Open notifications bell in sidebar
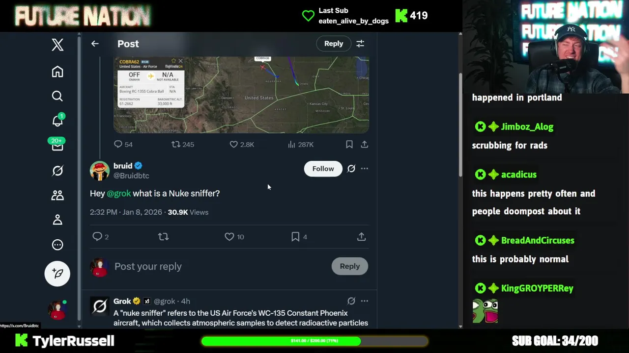Image resolution: width=629 pixels, height=353 pixels. coord(57,121)
